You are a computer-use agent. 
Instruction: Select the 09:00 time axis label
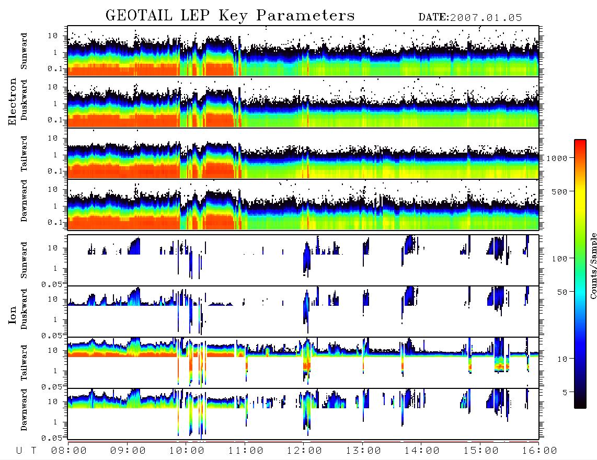[x=128, y=451]
